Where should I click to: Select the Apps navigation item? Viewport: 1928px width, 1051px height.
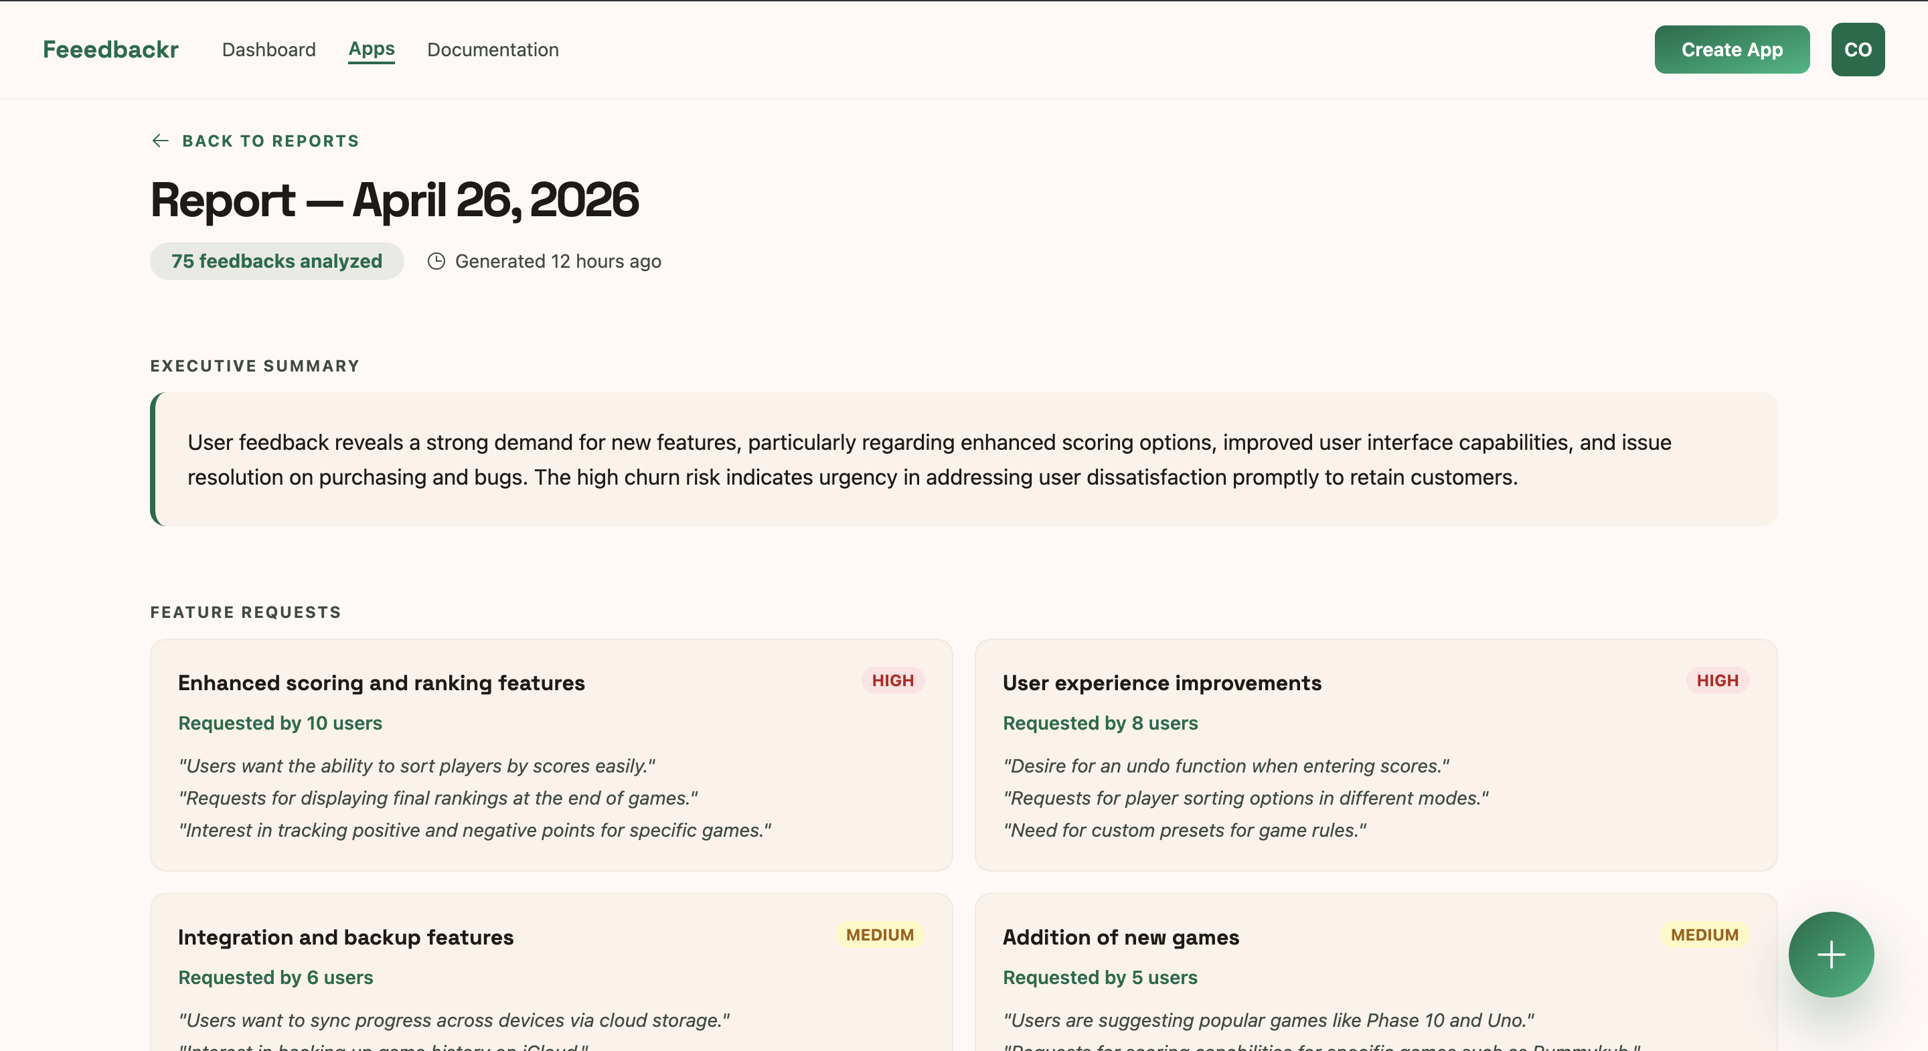coord(372,50)
